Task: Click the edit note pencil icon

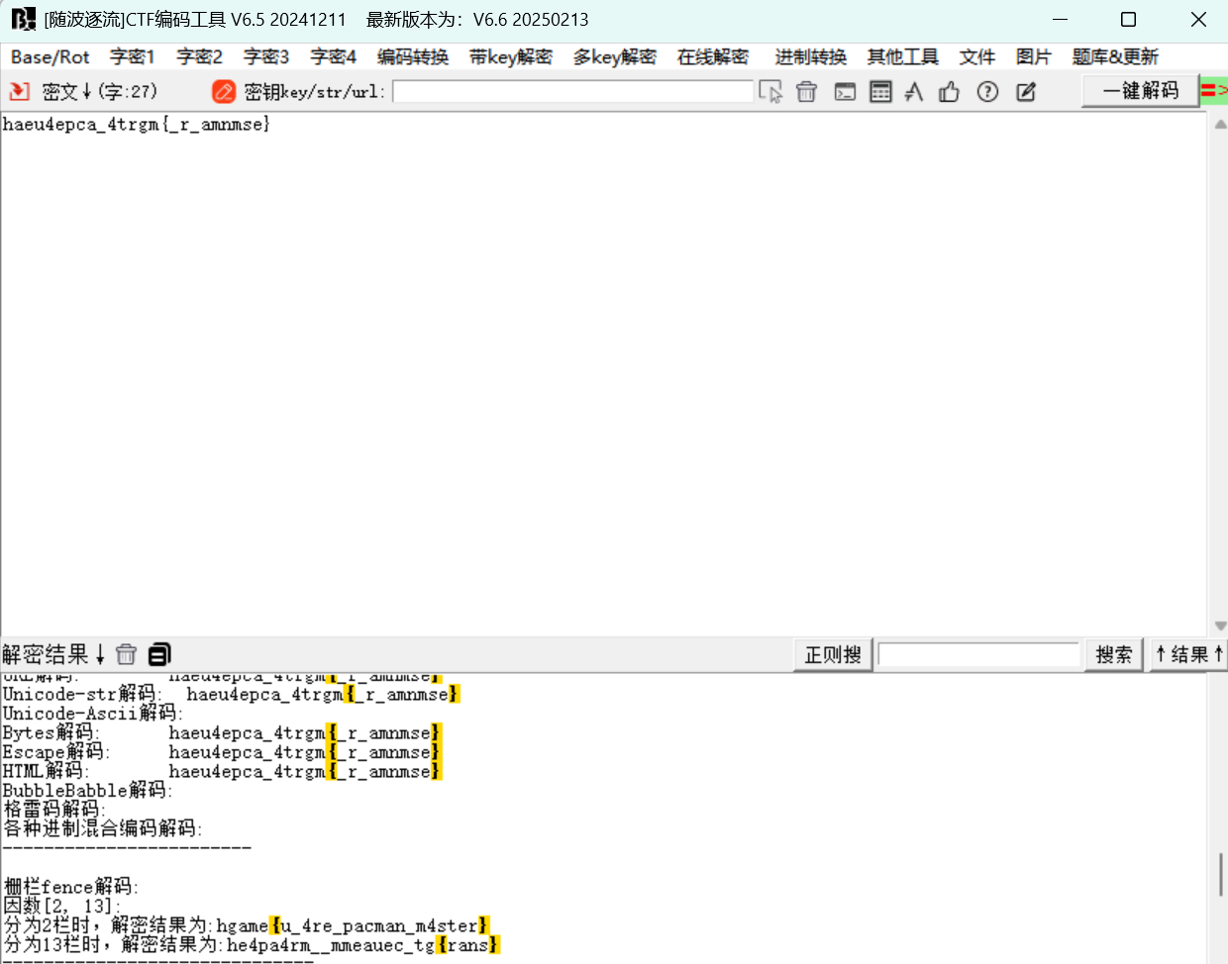Action: (1026, 92)
